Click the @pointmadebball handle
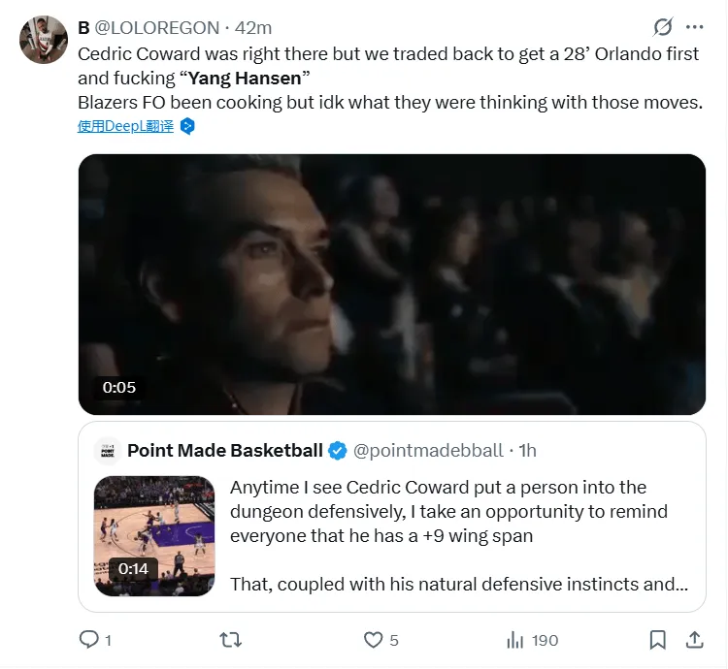Image resolution: width=728 pixels, height=669 pixels. click(428, 451)
